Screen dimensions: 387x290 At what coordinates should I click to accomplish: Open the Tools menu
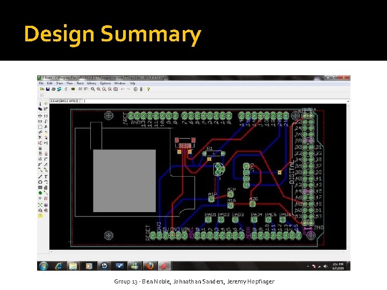coord(80,83)
